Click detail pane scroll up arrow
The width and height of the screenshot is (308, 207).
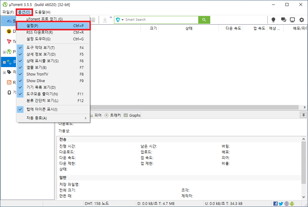point(304,139)
